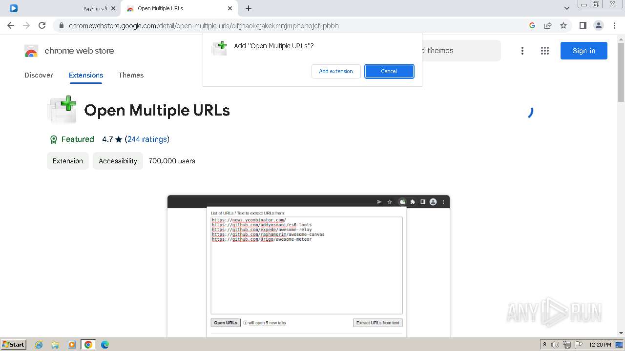The width and height of the screenshot is (625, 351).
Task: Bookmark this page with star icon
Action: (x=563, y=25)
